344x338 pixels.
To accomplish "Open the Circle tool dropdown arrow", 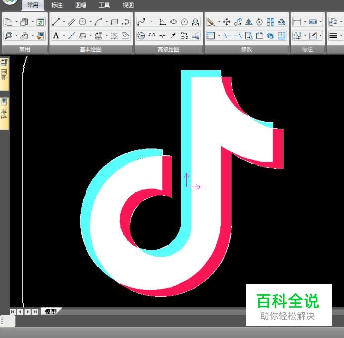I will (x=90, y=22).
